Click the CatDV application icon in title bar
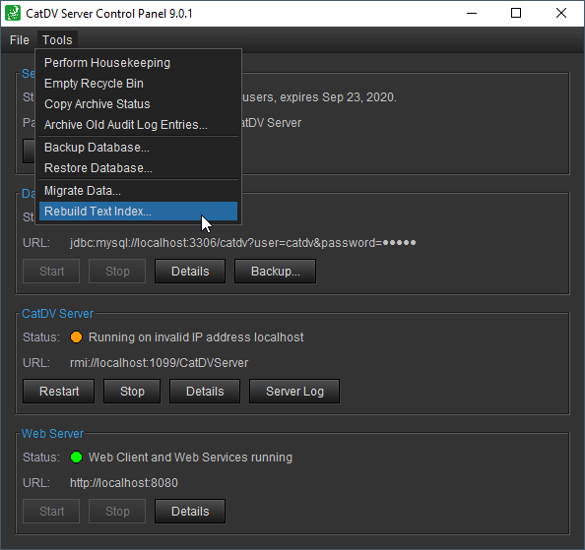The height and width of the screenshot is (550, 585). [x=13, y=14]
